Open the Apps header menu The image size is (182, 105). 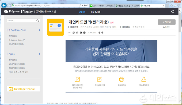point(82,12)
